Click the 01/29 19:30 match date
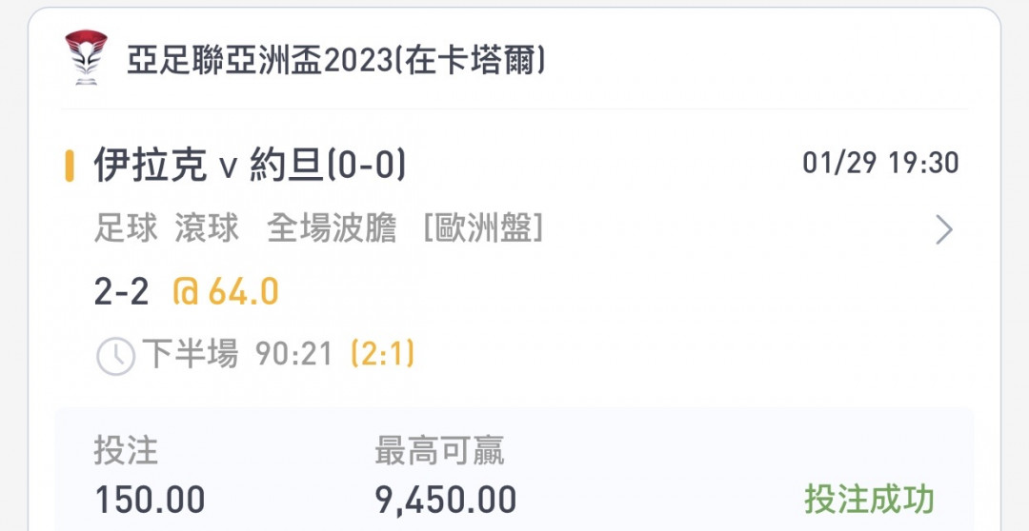 (x=880, y=163)
